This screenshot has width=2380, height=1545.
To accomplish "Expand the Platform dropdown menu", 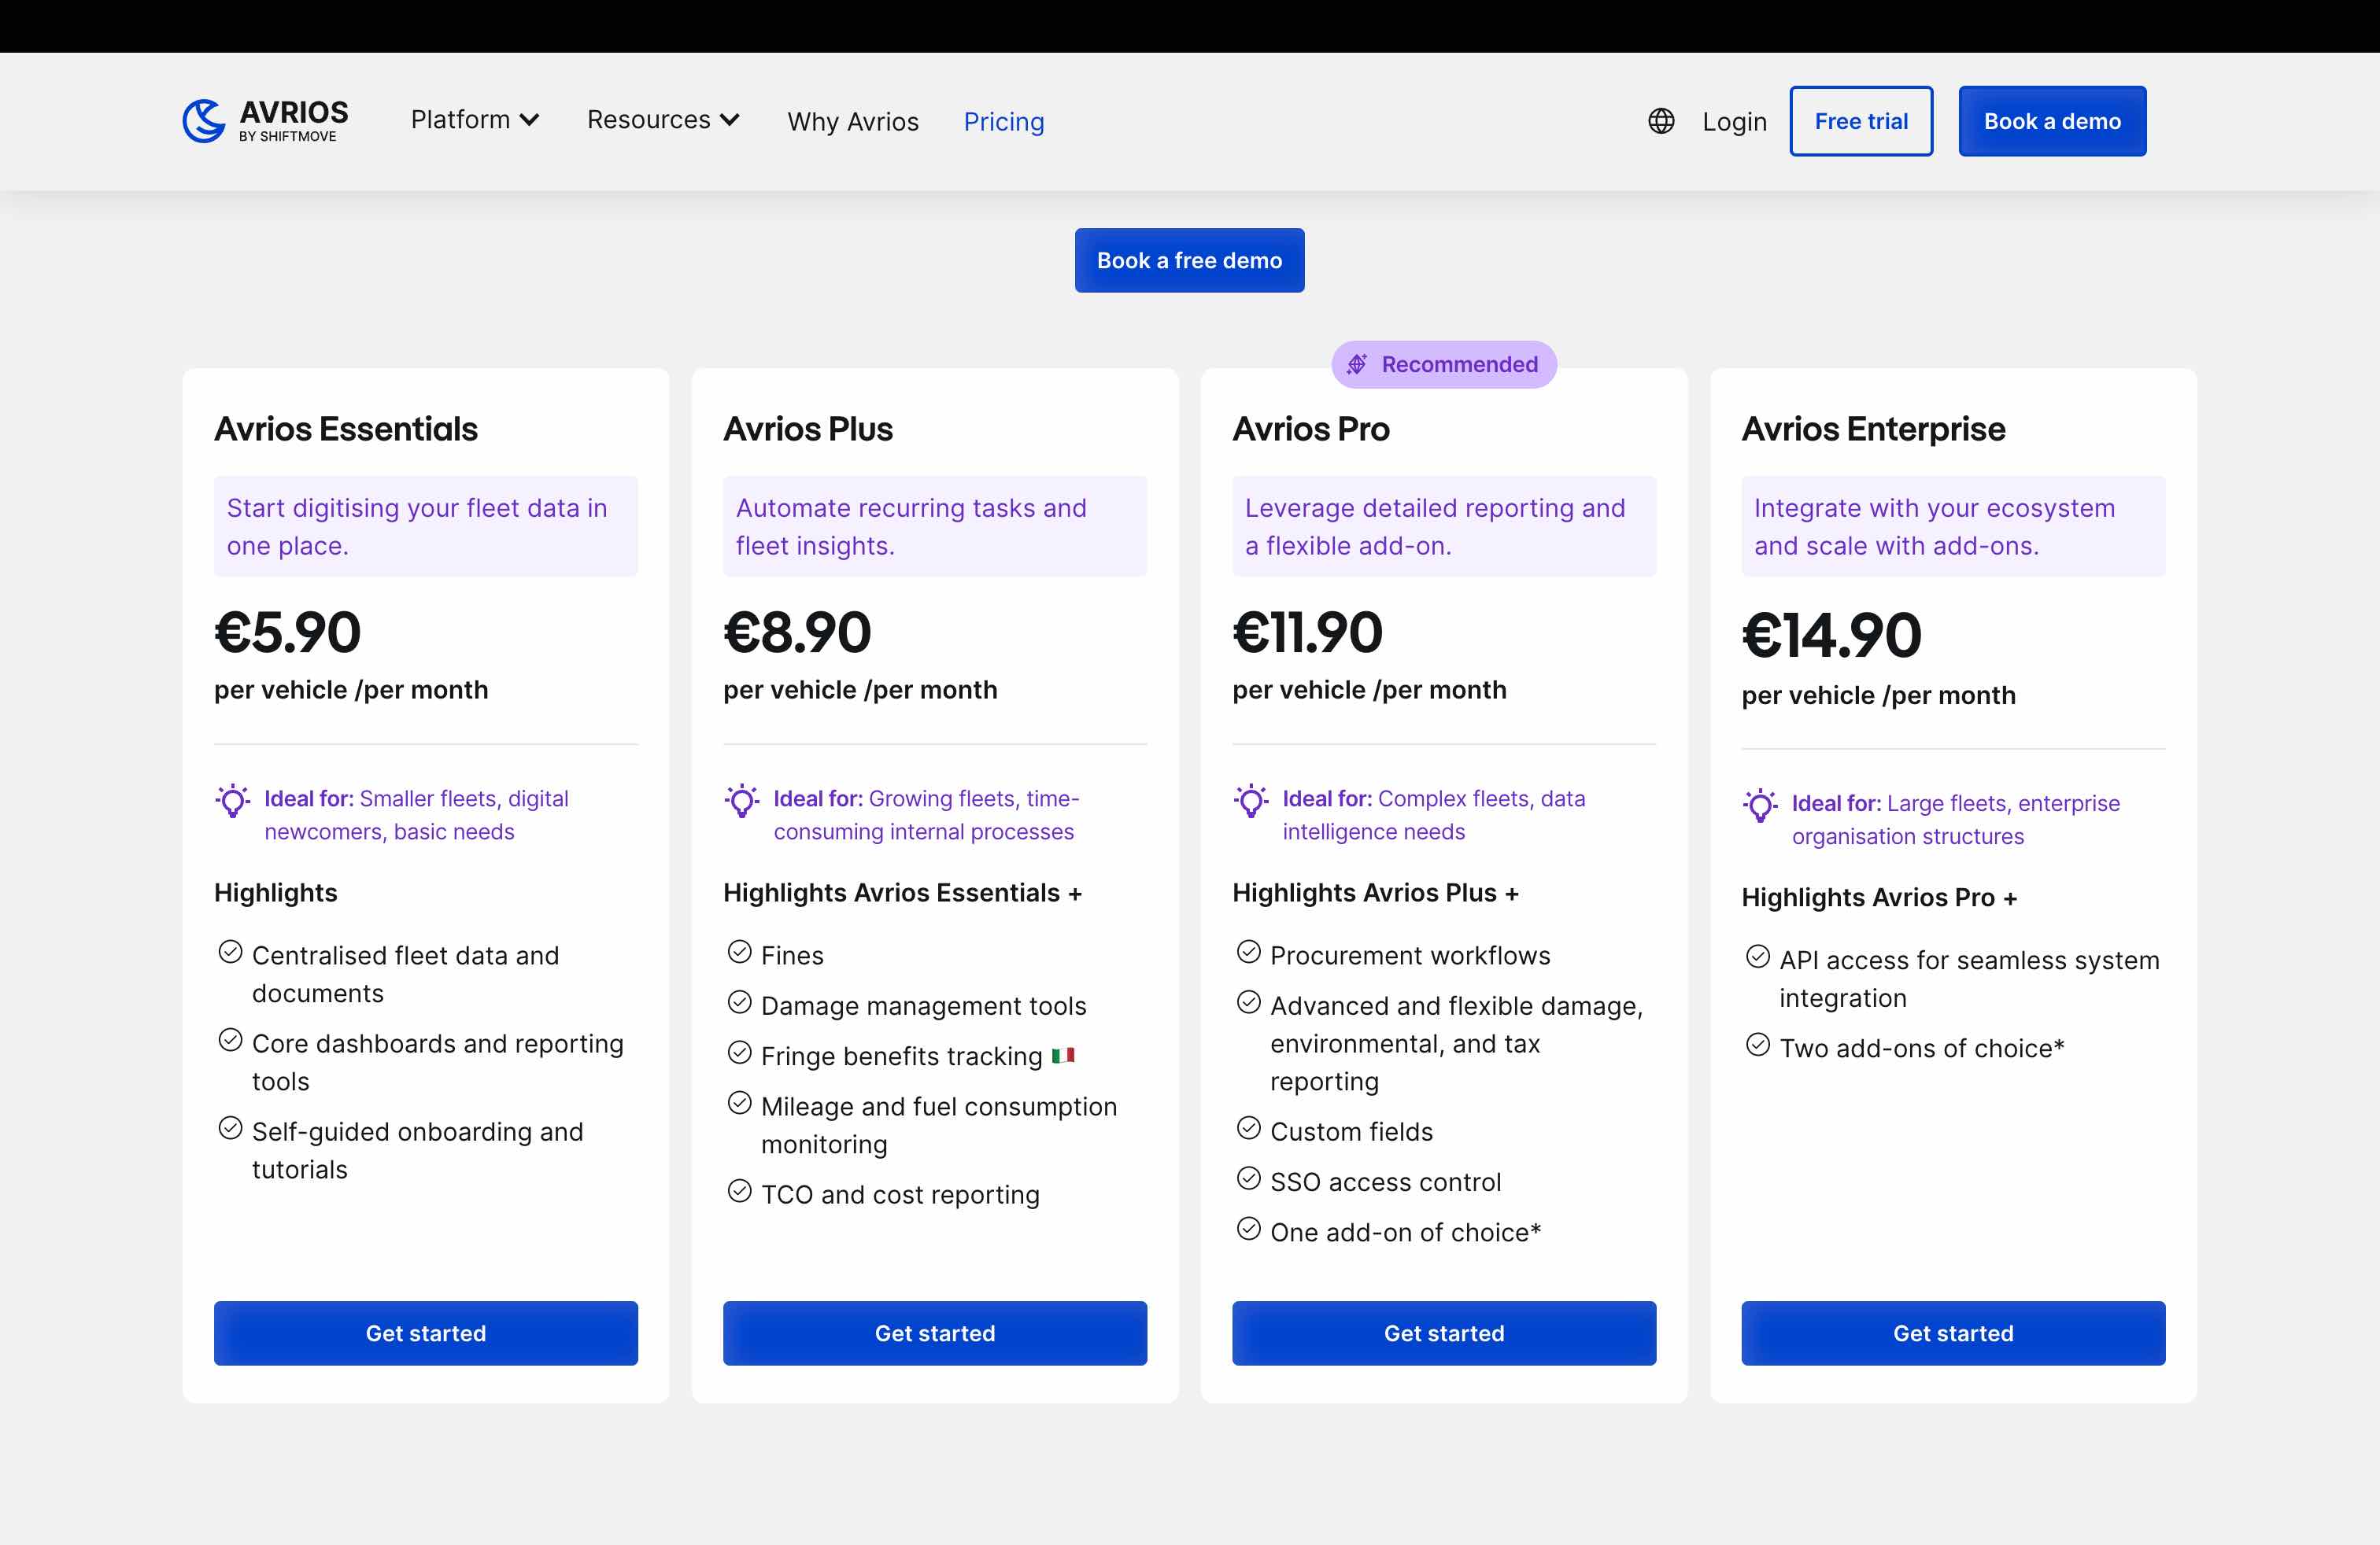I will coord(475,120).
